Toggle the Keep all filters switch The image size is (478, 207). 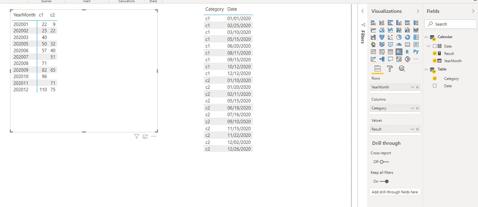tap(384, 181)
